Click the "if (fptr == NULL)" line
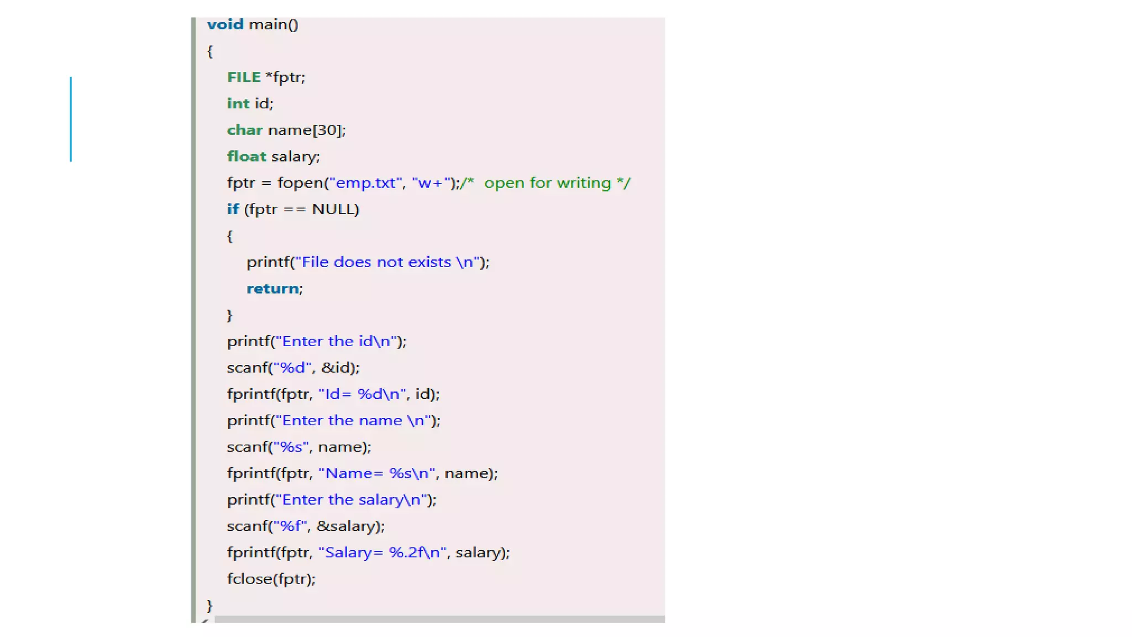The image size is (1132, 637). [x=293, y=210]
